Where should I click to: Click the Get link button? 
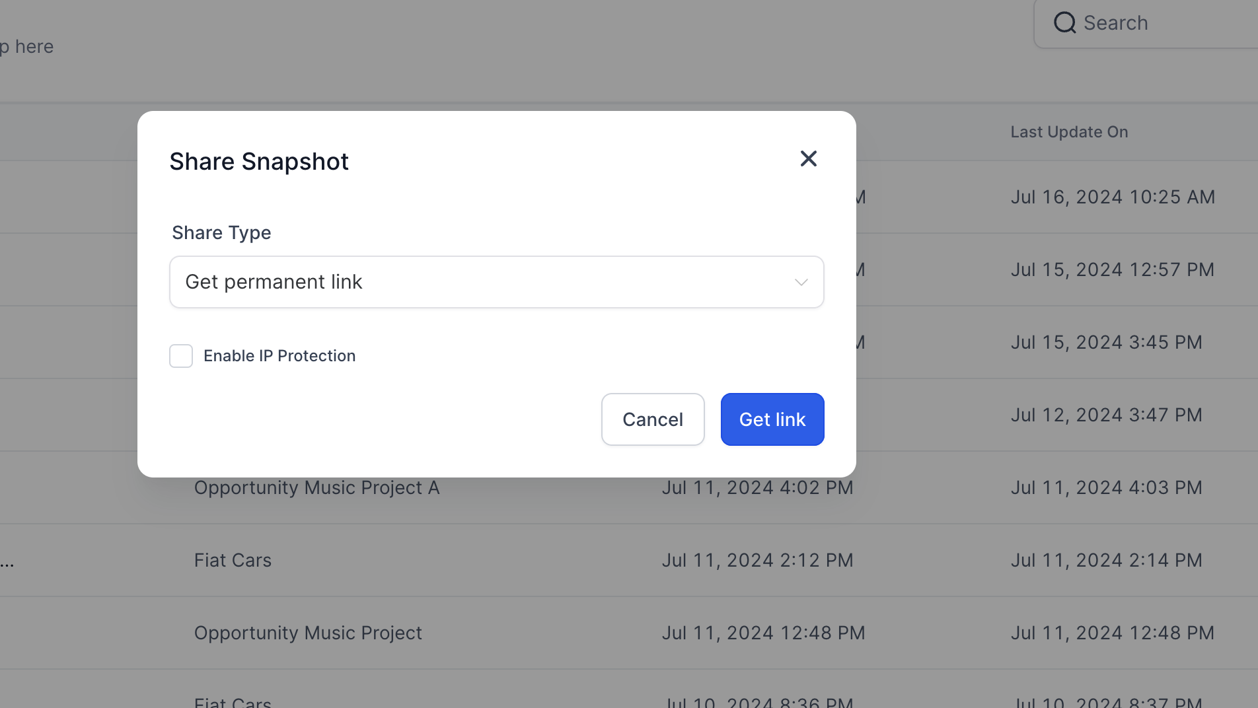(772, 419)
